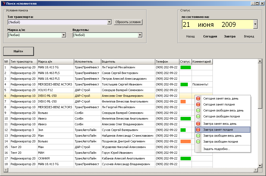Open the 'Водитель' dropdown list
The width and height of the screenshot is (266, 176).
(x=140, y=35)
